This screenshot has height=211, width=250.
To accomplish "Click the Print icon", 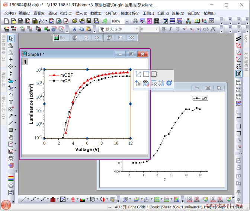I will pos(135,21).
